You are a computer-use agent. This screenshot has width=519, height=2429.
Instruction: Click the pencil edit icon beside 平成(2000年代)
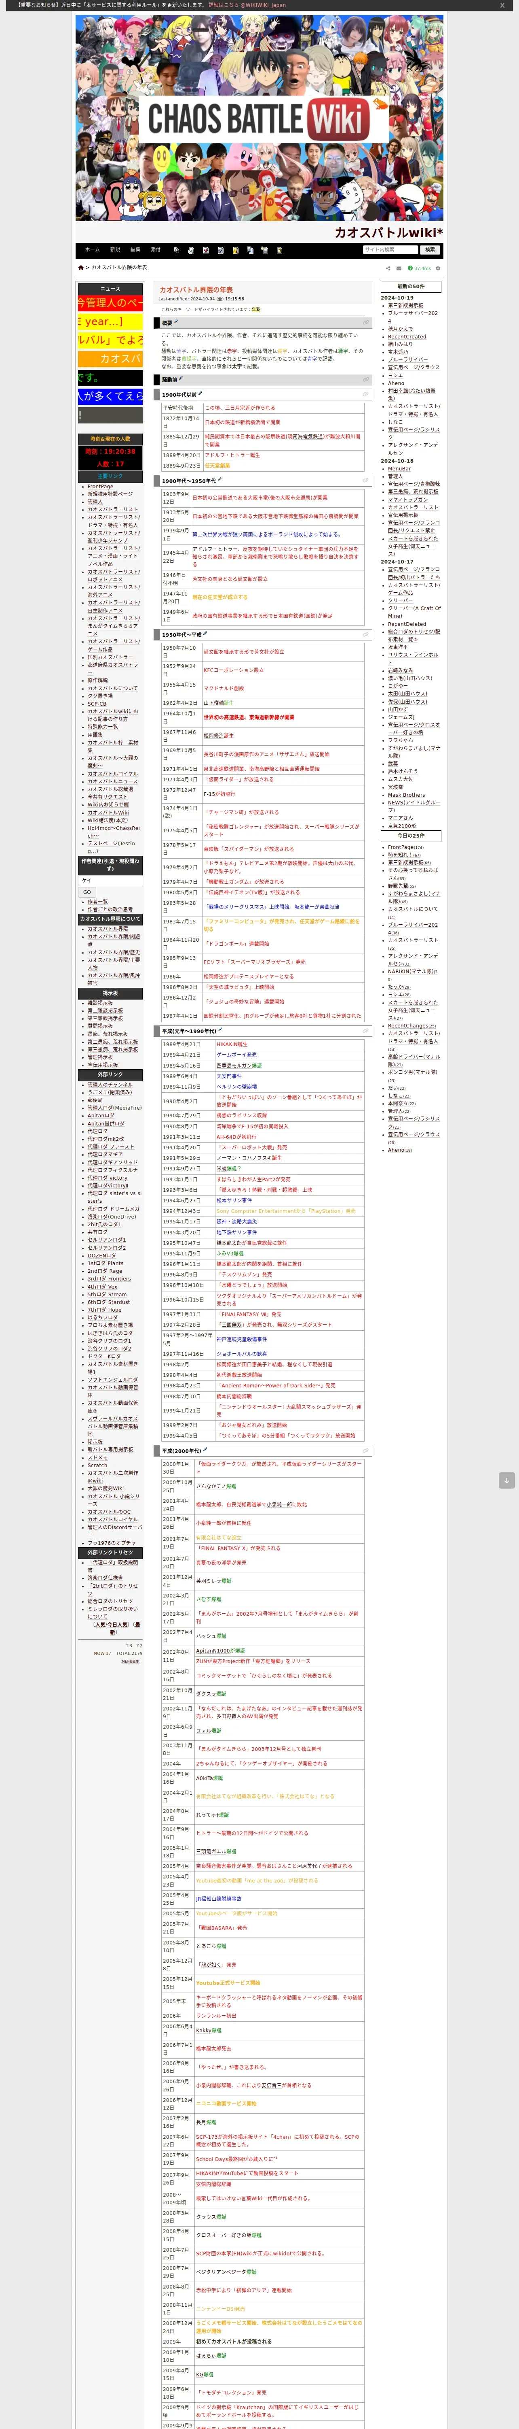coord(205,1450)
